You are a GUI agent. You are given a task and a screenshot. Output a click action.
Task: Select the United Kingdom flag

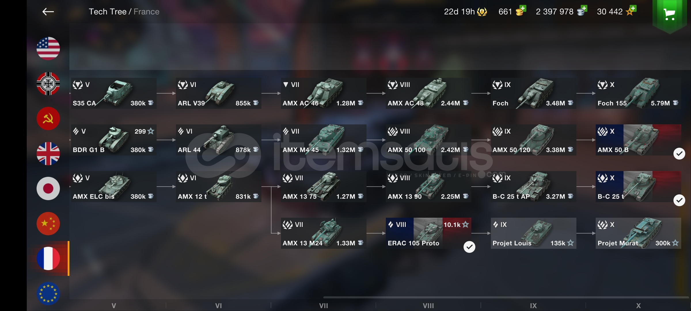click(x=48, y=153)
